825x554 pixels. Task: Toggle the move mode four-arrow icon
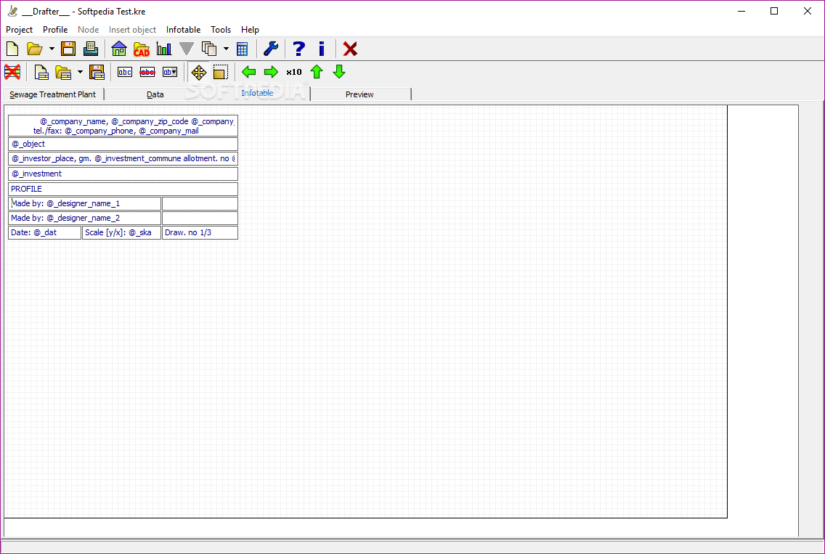[x=199, y=72]
